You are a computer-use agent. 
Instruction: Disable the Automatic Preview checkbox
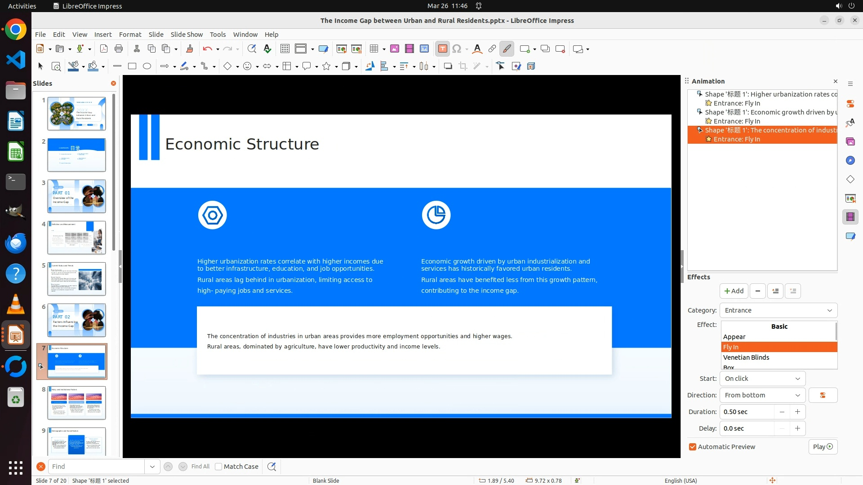coord(693,447)
